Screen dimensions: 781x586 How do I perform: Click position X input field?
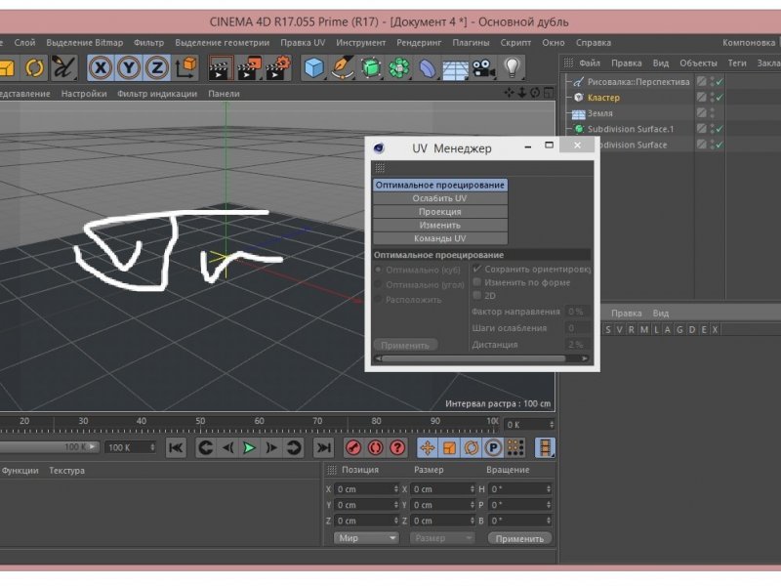point(367,489)
